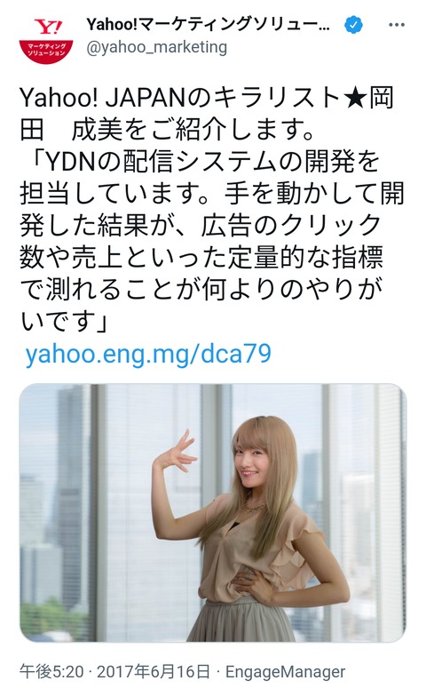
Task: Click the tweet's last line いです」
Action: 64,322
